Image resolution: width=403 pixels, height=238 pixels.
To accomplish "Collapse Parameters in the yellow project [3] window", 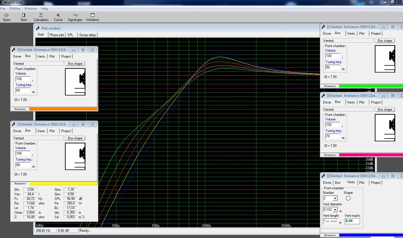I will click(x=20, y=184).
